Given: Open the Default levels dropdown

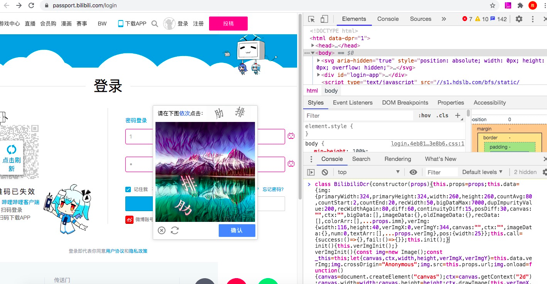Looking at the screenshot, I should [483, 172].
